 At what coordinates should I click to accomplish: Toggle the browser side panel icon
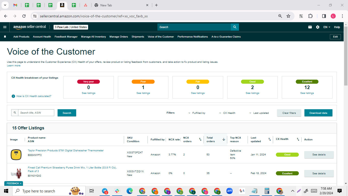tap(324, 16)
